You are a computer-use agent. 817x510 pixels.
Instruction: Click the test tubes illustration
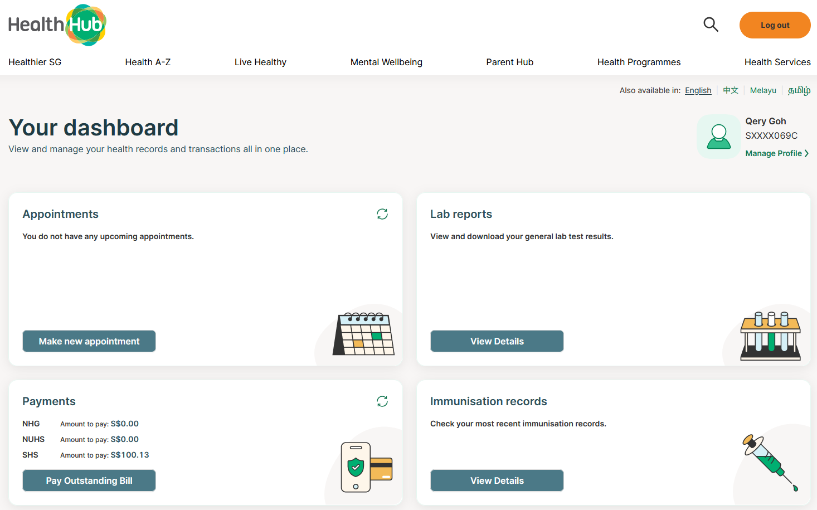(770, 333)
